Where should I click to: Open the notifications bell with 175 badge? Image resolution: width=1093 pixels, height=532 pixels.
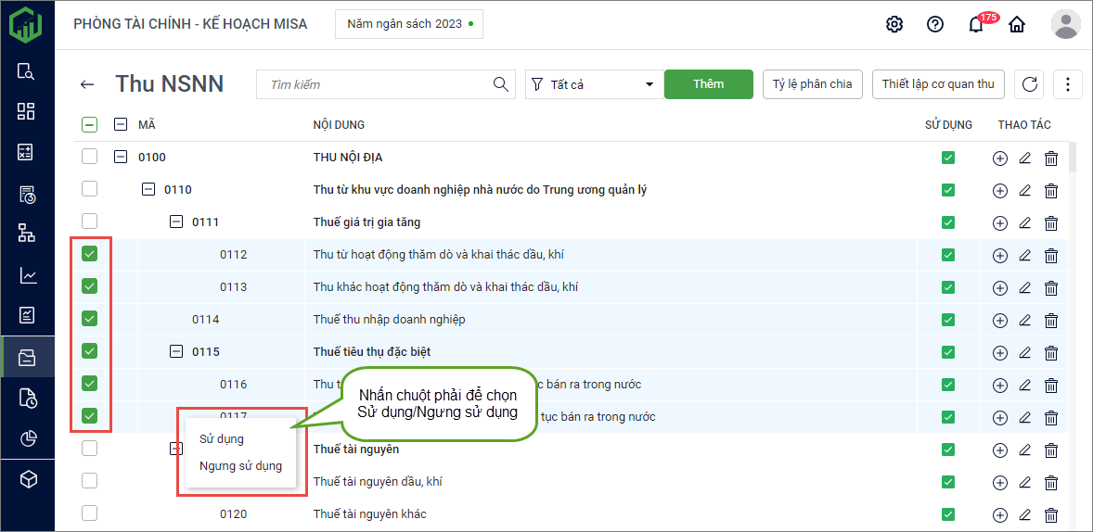click(x=975, y=24)
